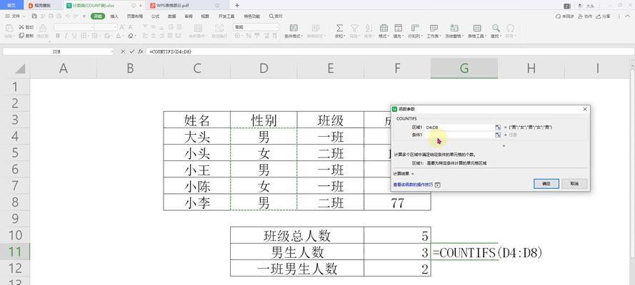Image resolution: width=635 pixels, height=285 pixels.
Task: Open a new tab with the plus button
Action: tap(237, 5)
